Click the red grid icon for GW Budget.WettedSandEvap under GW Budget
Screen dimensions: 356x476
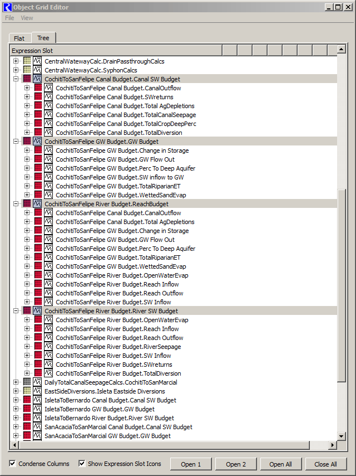click(x=38, y=195)
